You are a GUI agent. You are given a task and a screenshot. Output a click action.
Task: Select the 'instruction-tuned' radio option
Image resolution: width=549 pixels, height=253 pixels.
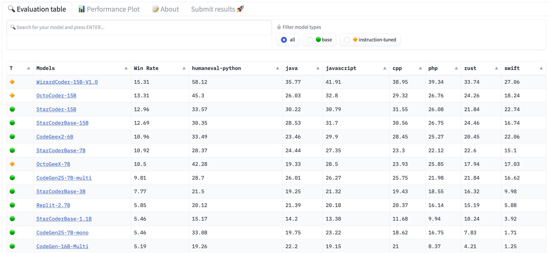tap(347, 40)
